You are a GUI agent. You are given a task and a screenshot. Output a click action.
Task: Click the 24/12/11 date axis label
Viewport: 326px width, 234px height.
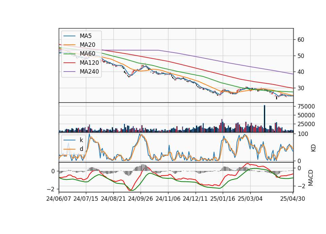click(x=195, y=199)
